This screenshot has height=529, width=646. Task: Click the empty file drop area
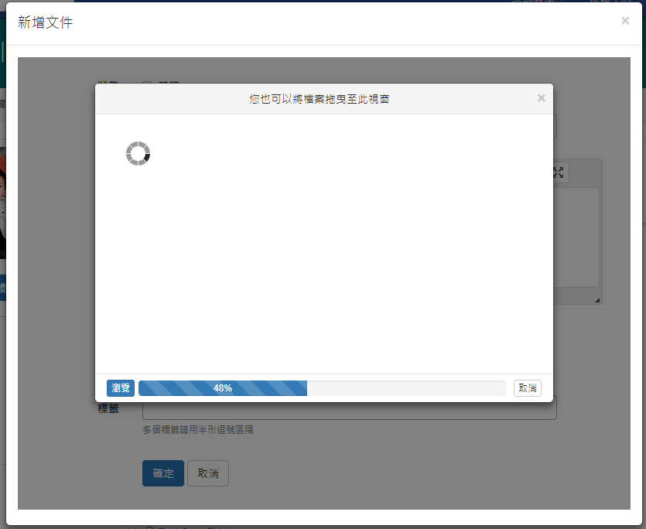tap(323, 255)
